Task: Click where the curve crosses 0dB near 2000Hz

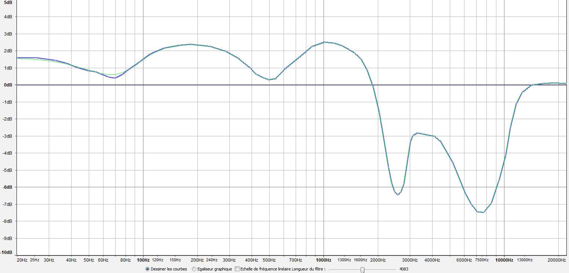Action: 373,85
